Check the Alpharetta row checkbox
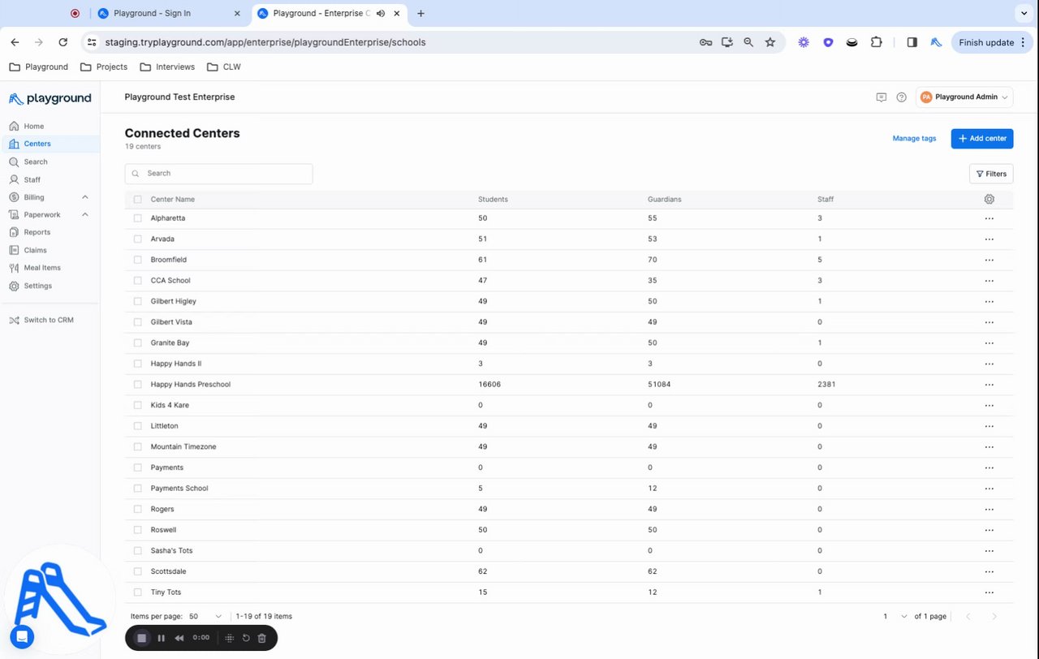 point(138,218)
